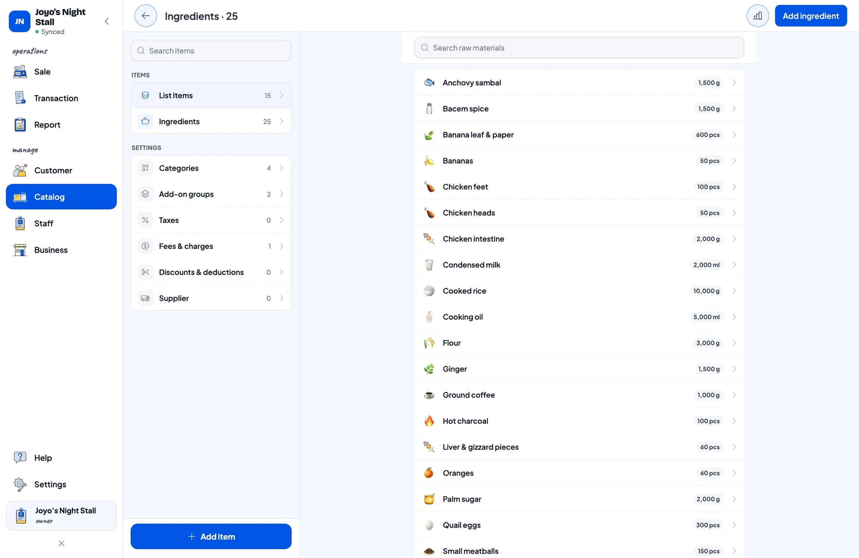This screenshot has height=558, width=859.
Task: Click the Categories grid icon
Action: (x=145, y=168)
